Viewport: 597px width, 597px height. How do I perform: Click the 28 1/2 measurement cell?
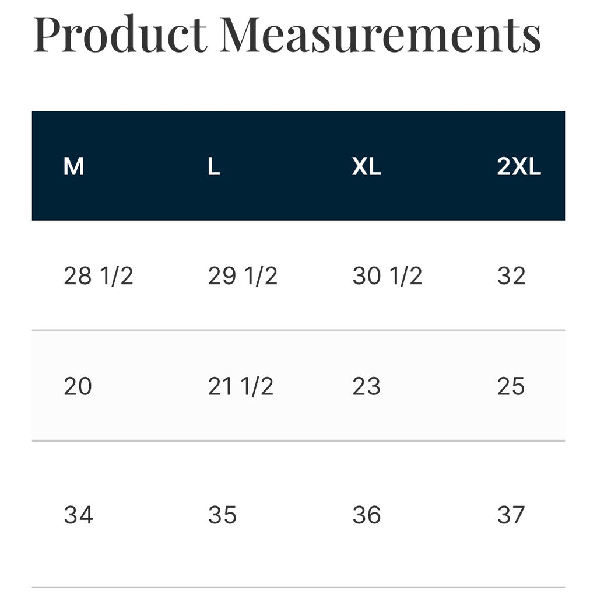tap(98, 275)
